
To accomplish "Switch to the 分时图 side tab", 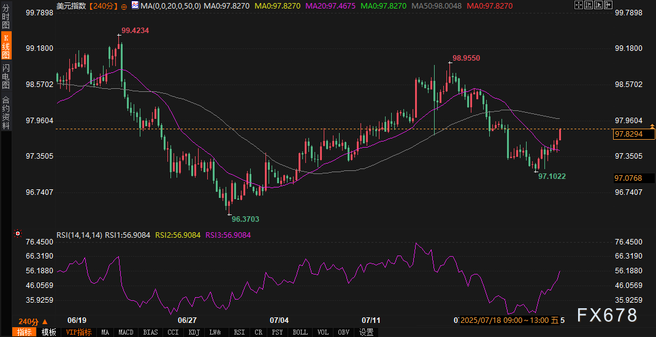I will click(x=6, y=19).
